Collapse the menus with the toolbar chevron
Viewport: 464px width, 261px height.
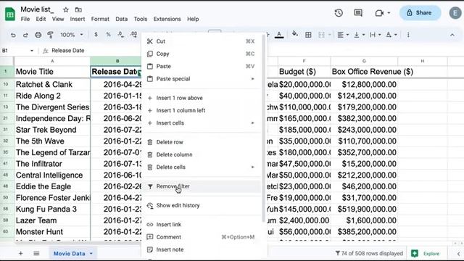point(452,35)
